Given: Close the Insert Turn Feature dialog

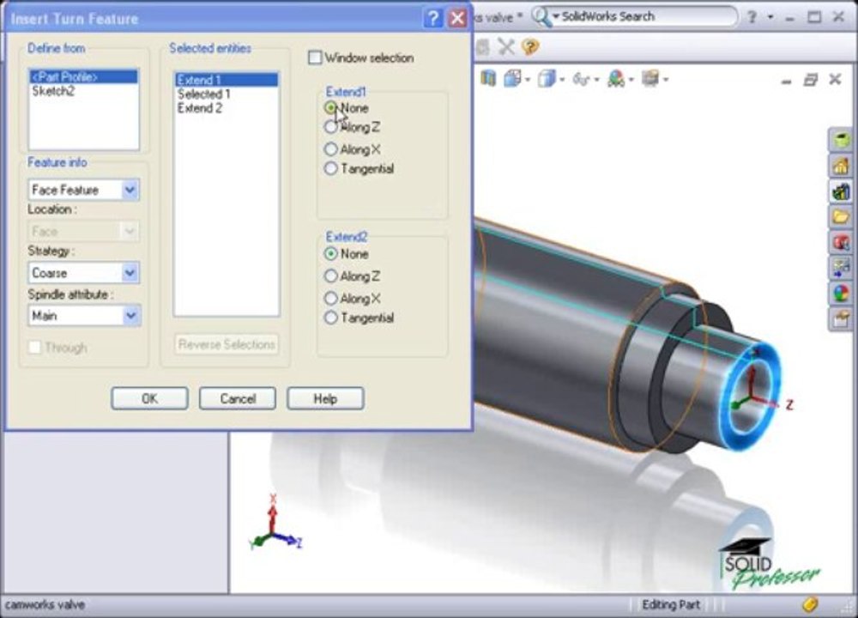Looking at the screenshot, I should [457, 19].
